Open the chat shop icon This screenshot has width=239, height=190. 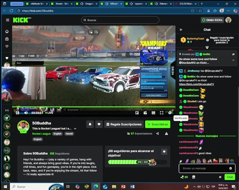pyautogui.click(x=193, y=177)
